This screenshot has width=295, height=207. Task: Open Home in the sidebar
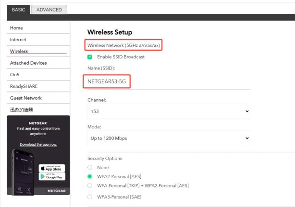pos(38,28)
